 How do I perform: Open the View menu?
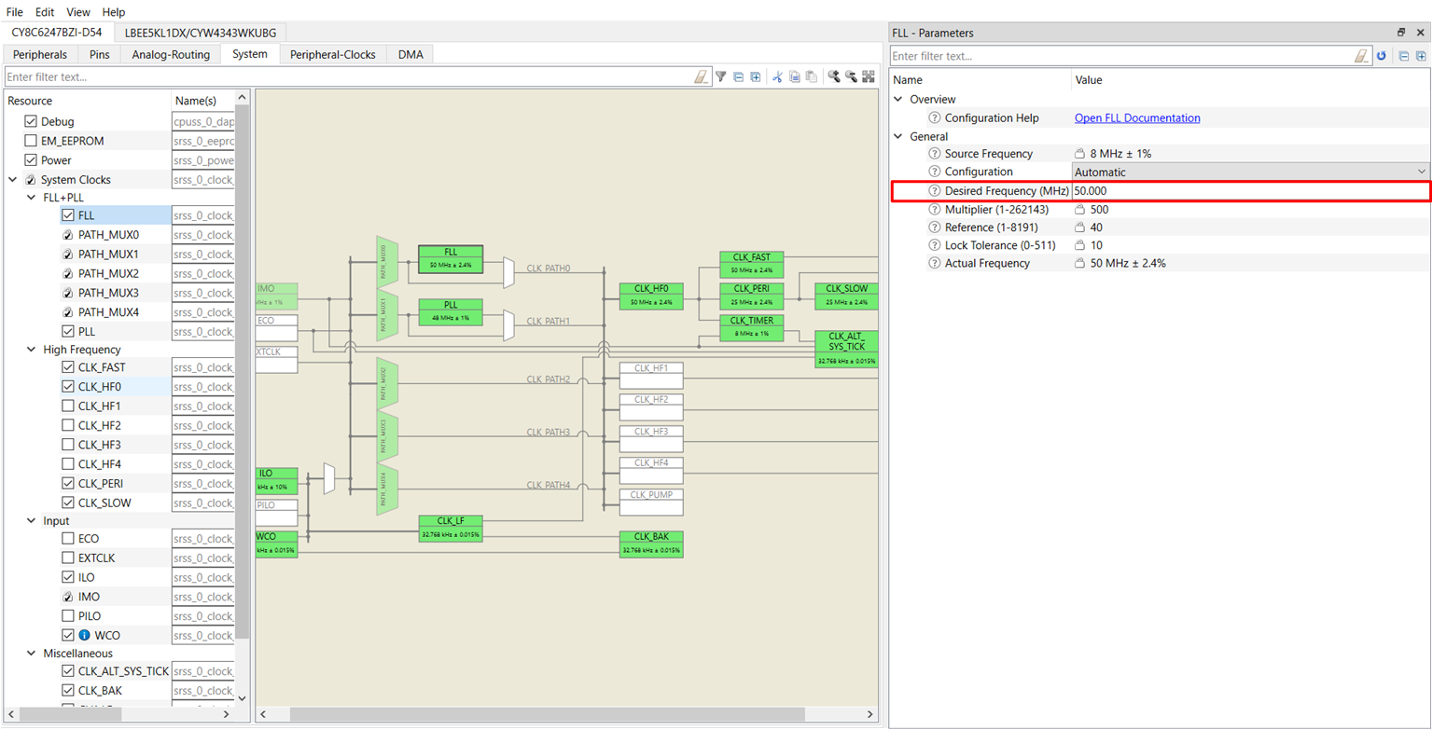click(x=78, y=12)
